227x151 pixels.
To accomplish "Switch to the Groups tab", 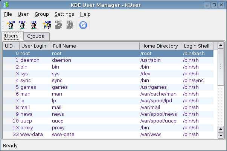I will pos(35,36).
